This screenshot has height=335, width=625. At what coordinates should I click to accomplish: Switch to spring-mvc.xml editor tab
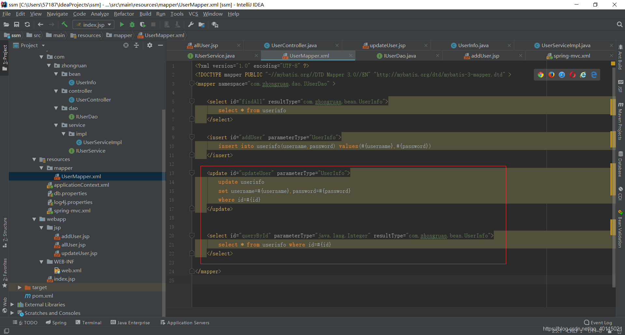(x=572, y=56)
